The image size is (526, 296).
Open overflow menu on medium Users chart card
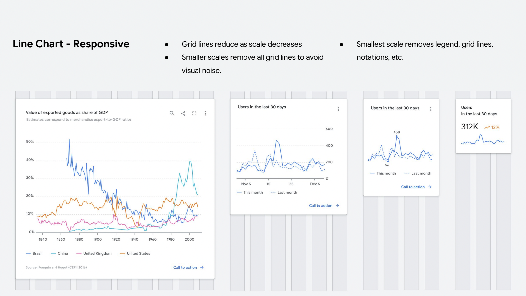tap(338, 109)
